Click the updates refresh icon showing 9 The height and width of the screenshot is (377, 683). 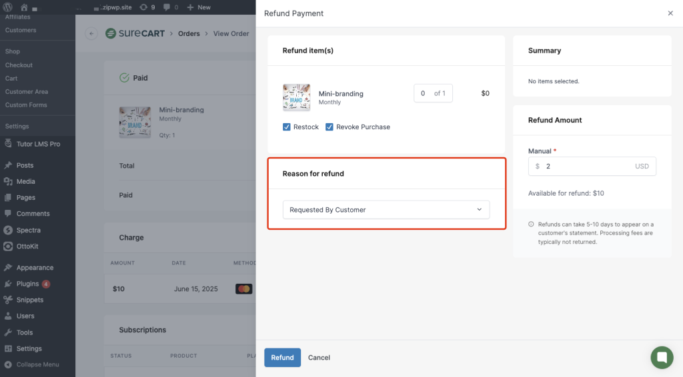(143, 7)
